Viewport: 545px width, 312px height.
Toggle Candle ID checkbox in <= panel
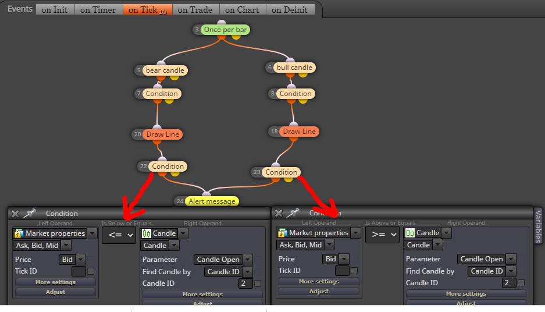258,283
